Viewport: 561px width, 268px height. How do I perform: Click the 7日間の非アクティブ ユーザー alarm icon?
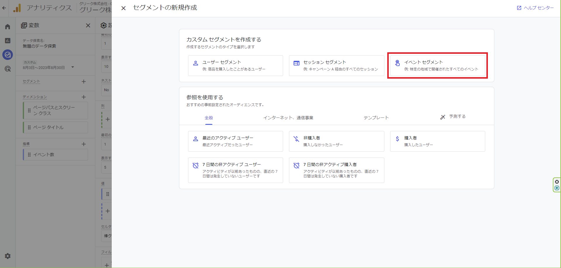(195, 165)
